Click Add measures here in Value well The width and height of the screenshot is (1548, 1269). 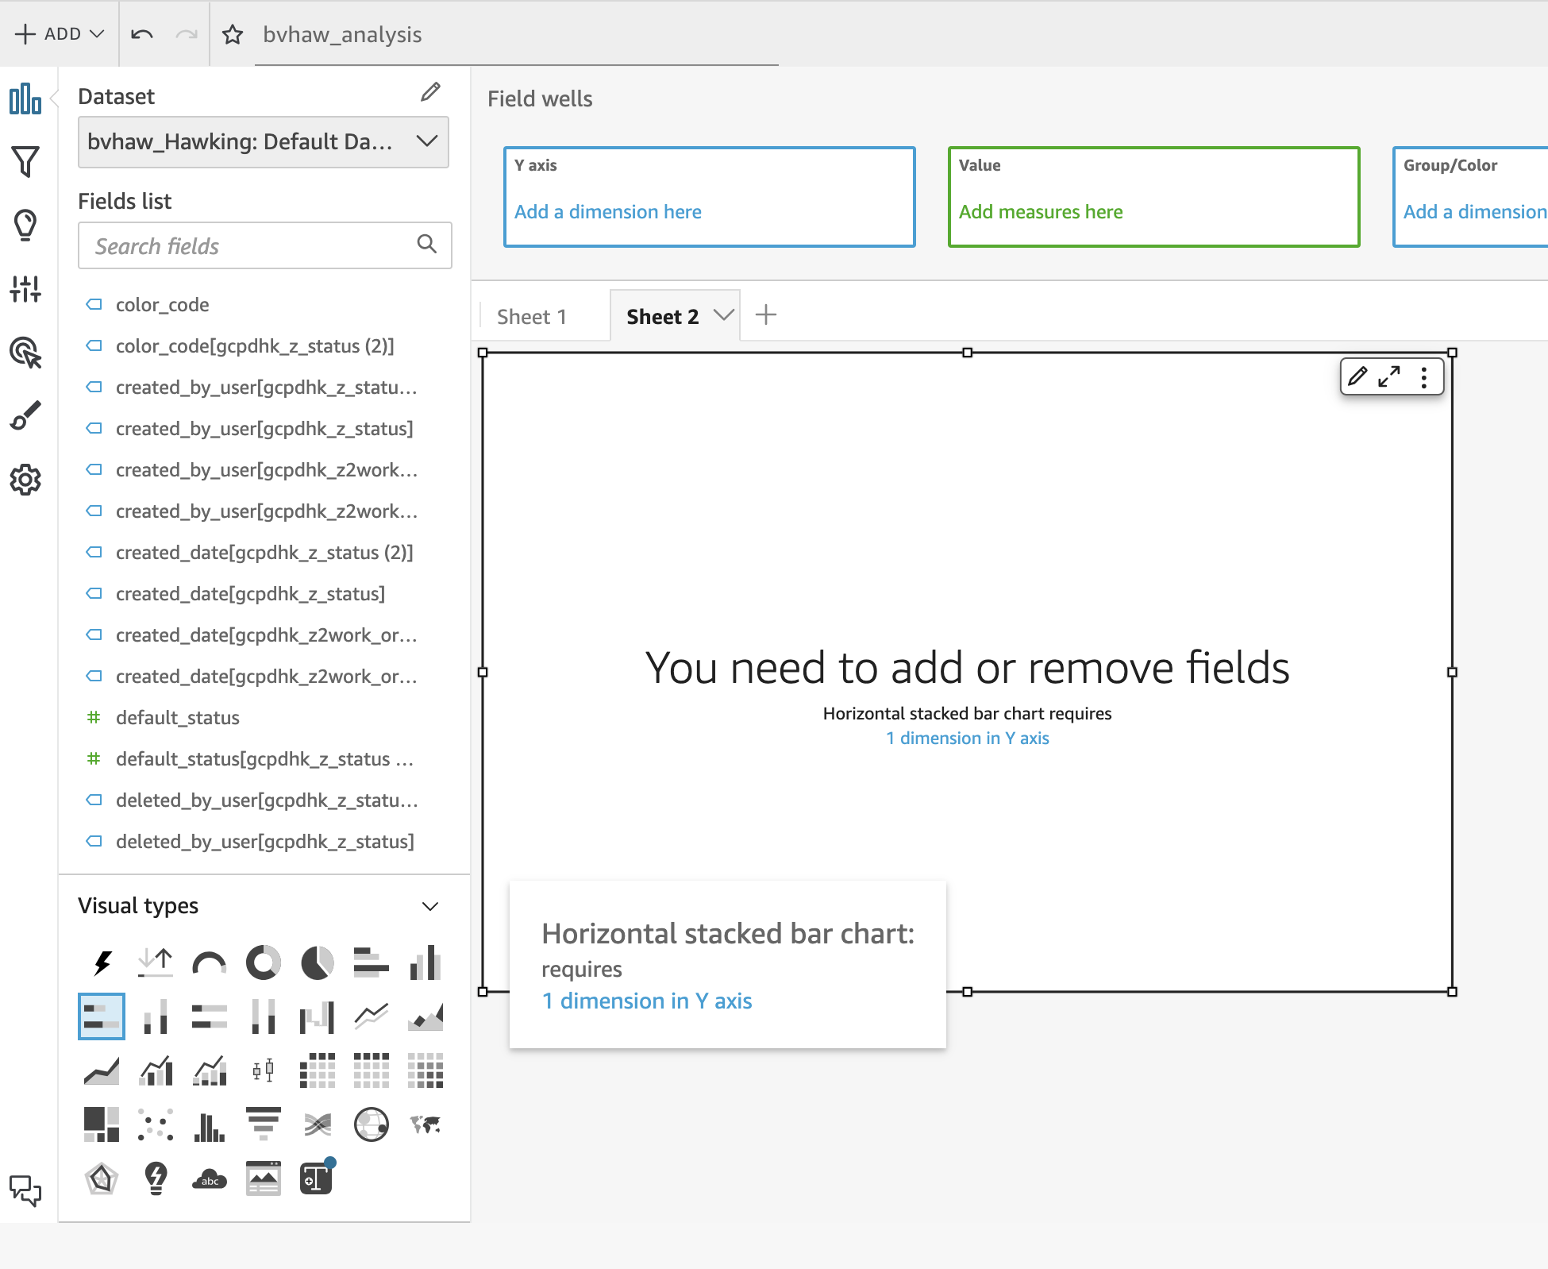coord(1041,212)
